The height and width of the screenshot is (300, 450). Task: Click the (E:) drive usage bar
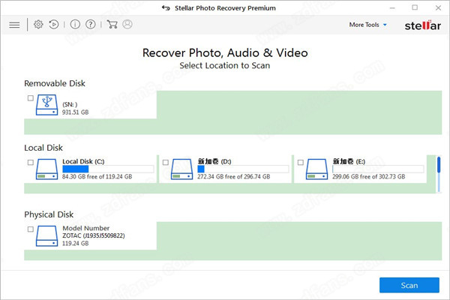(x=378, y=169)
